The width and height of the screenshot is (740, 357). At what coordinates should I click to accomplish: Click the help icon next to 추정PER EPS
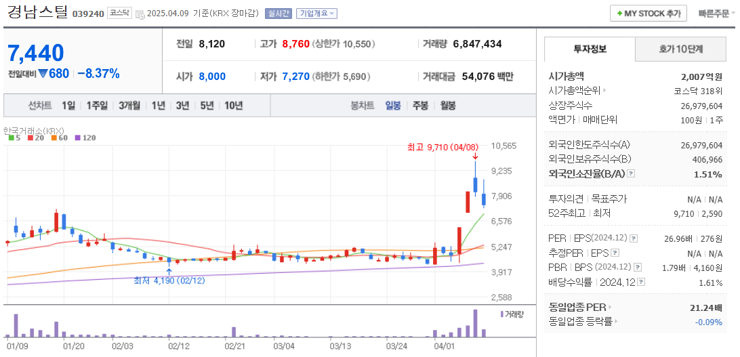point(615,253)
